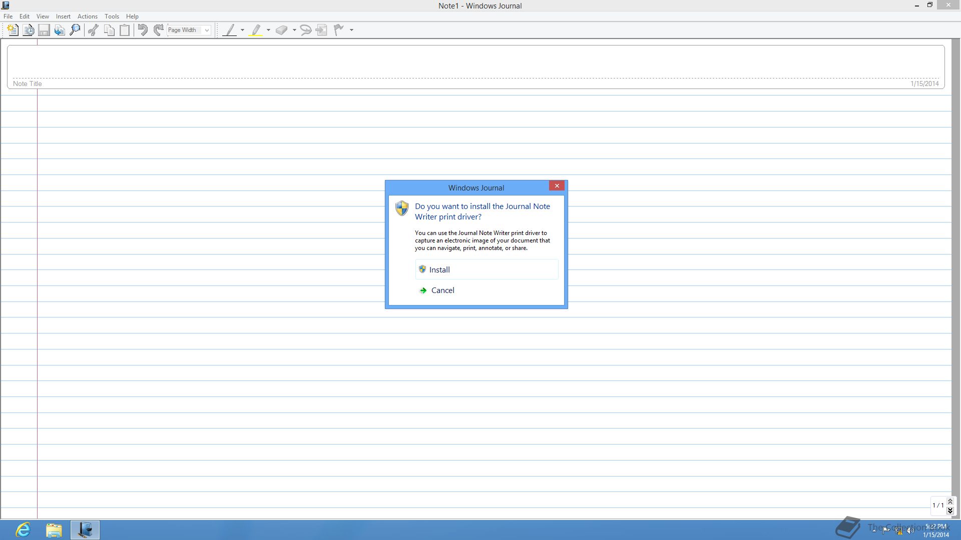Click the Cut scissors icon
961x540 pixels.
(93, 30)
